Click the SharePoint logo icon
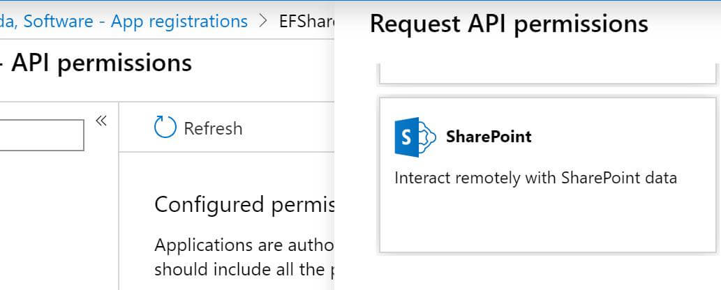This screenshot has width=721, height=290. (415, 137)
